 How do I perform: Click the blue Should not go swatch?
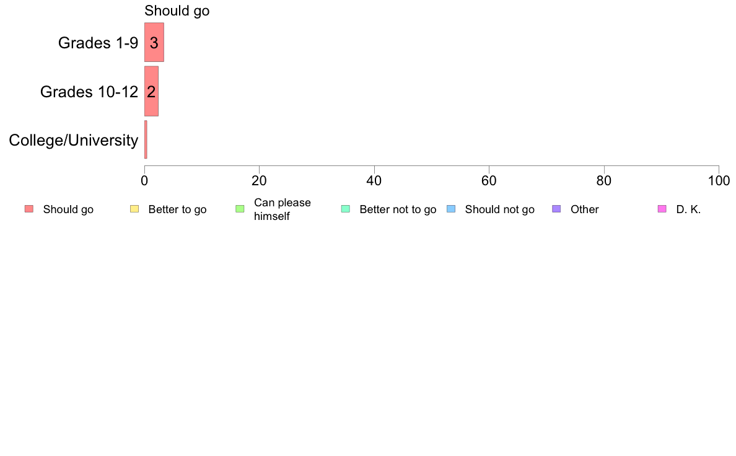pos(451,209)
